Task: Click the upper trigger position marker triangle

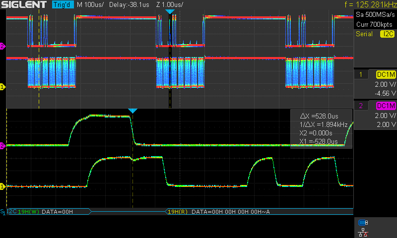Action: click(170, 11)
